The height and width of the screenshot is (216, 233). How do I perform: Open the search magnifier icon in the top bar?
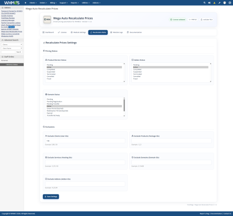[x=205, y=3]
